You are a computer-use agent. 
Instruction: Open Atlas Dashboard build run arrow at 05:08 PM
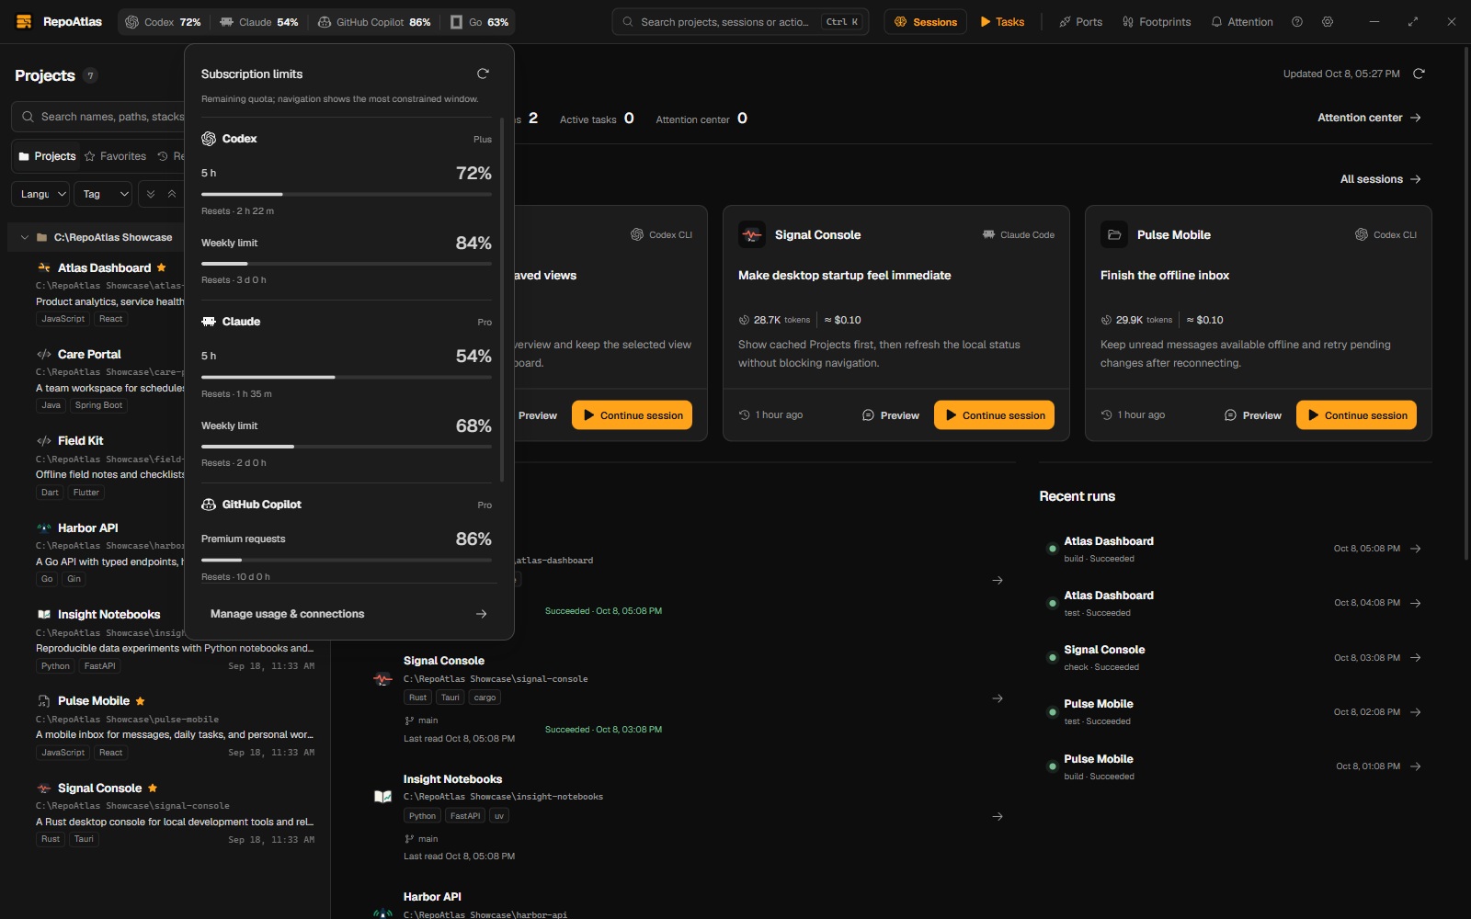[x=1416, y=549]
